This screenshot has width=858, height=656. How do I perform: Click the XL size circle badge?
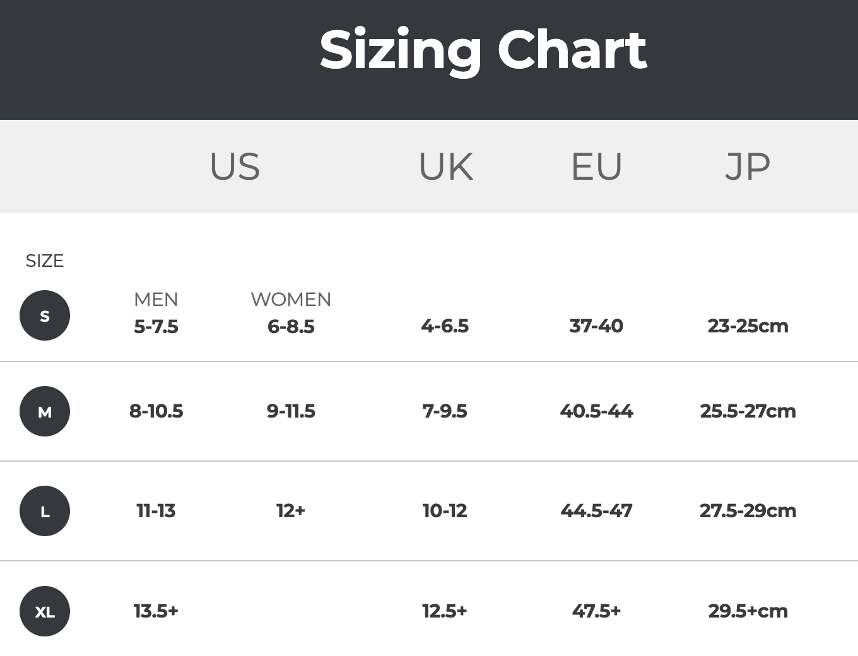tap(45, 611)
